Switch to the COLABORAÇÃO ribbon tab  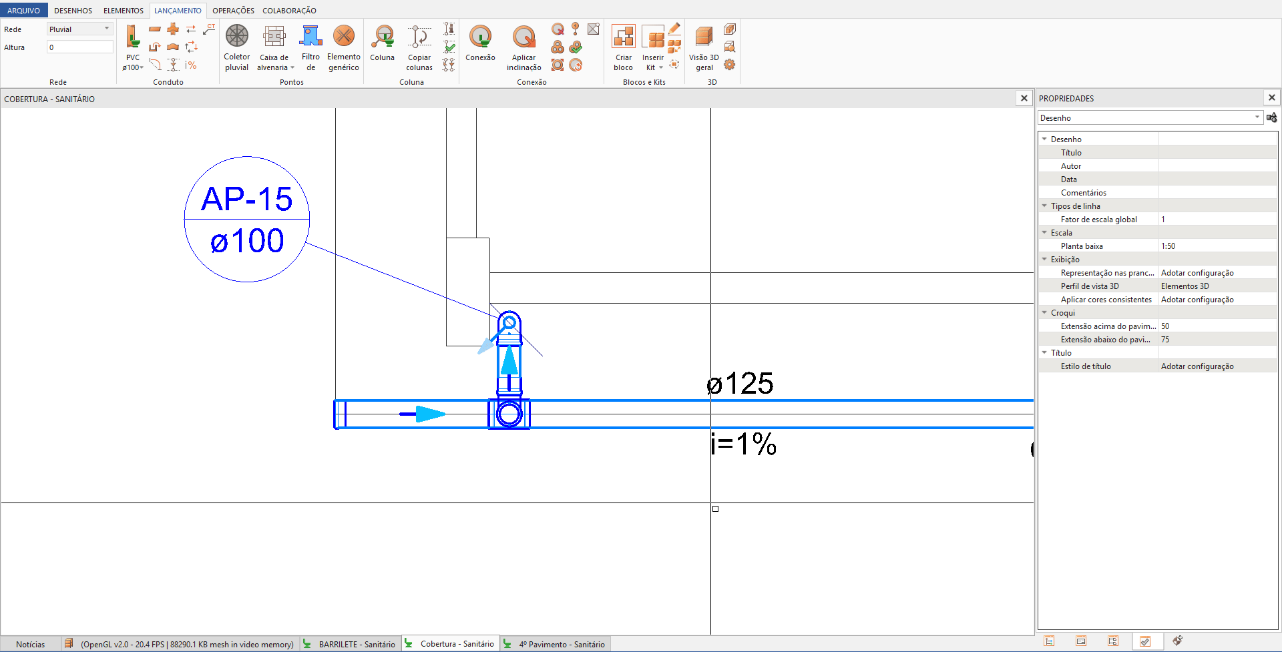tap(289, 10)
